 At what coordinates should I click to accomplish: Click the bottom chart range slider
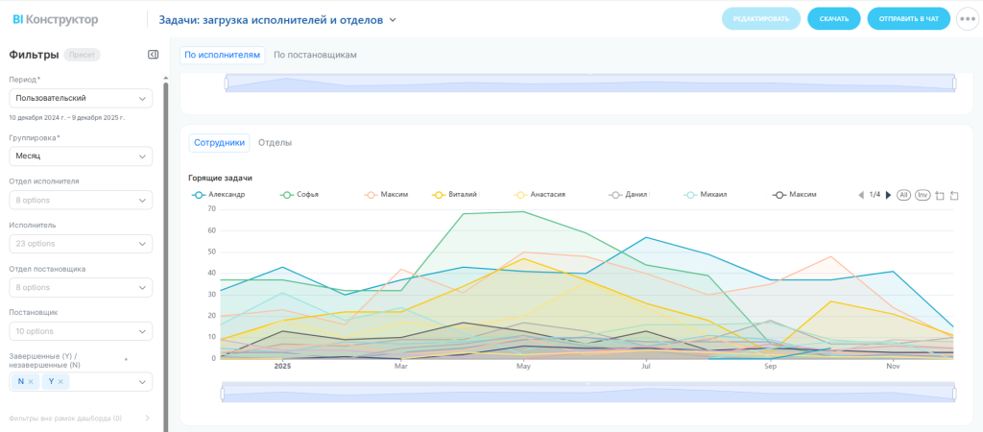588,394
